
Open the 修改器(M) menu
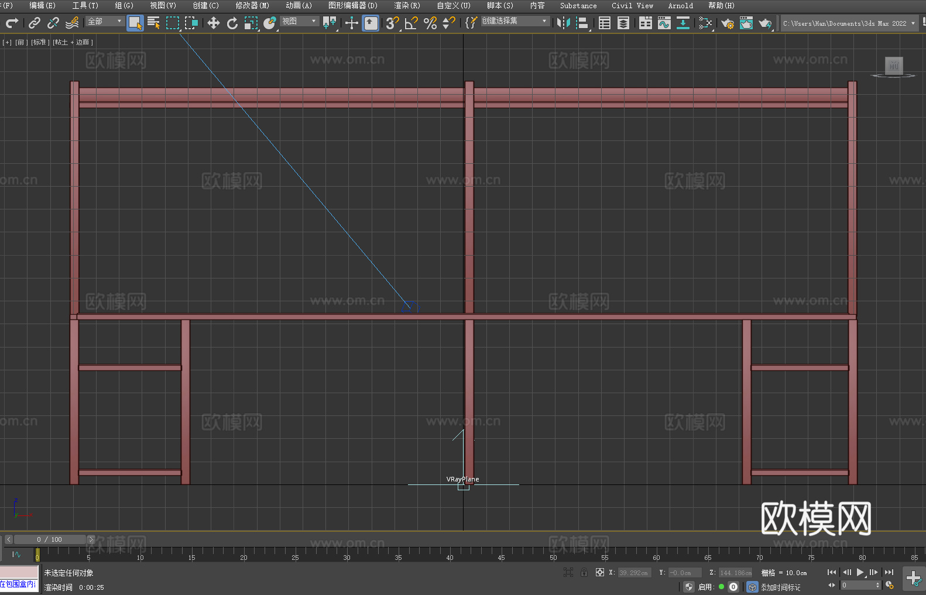click(x=252, y=5)
